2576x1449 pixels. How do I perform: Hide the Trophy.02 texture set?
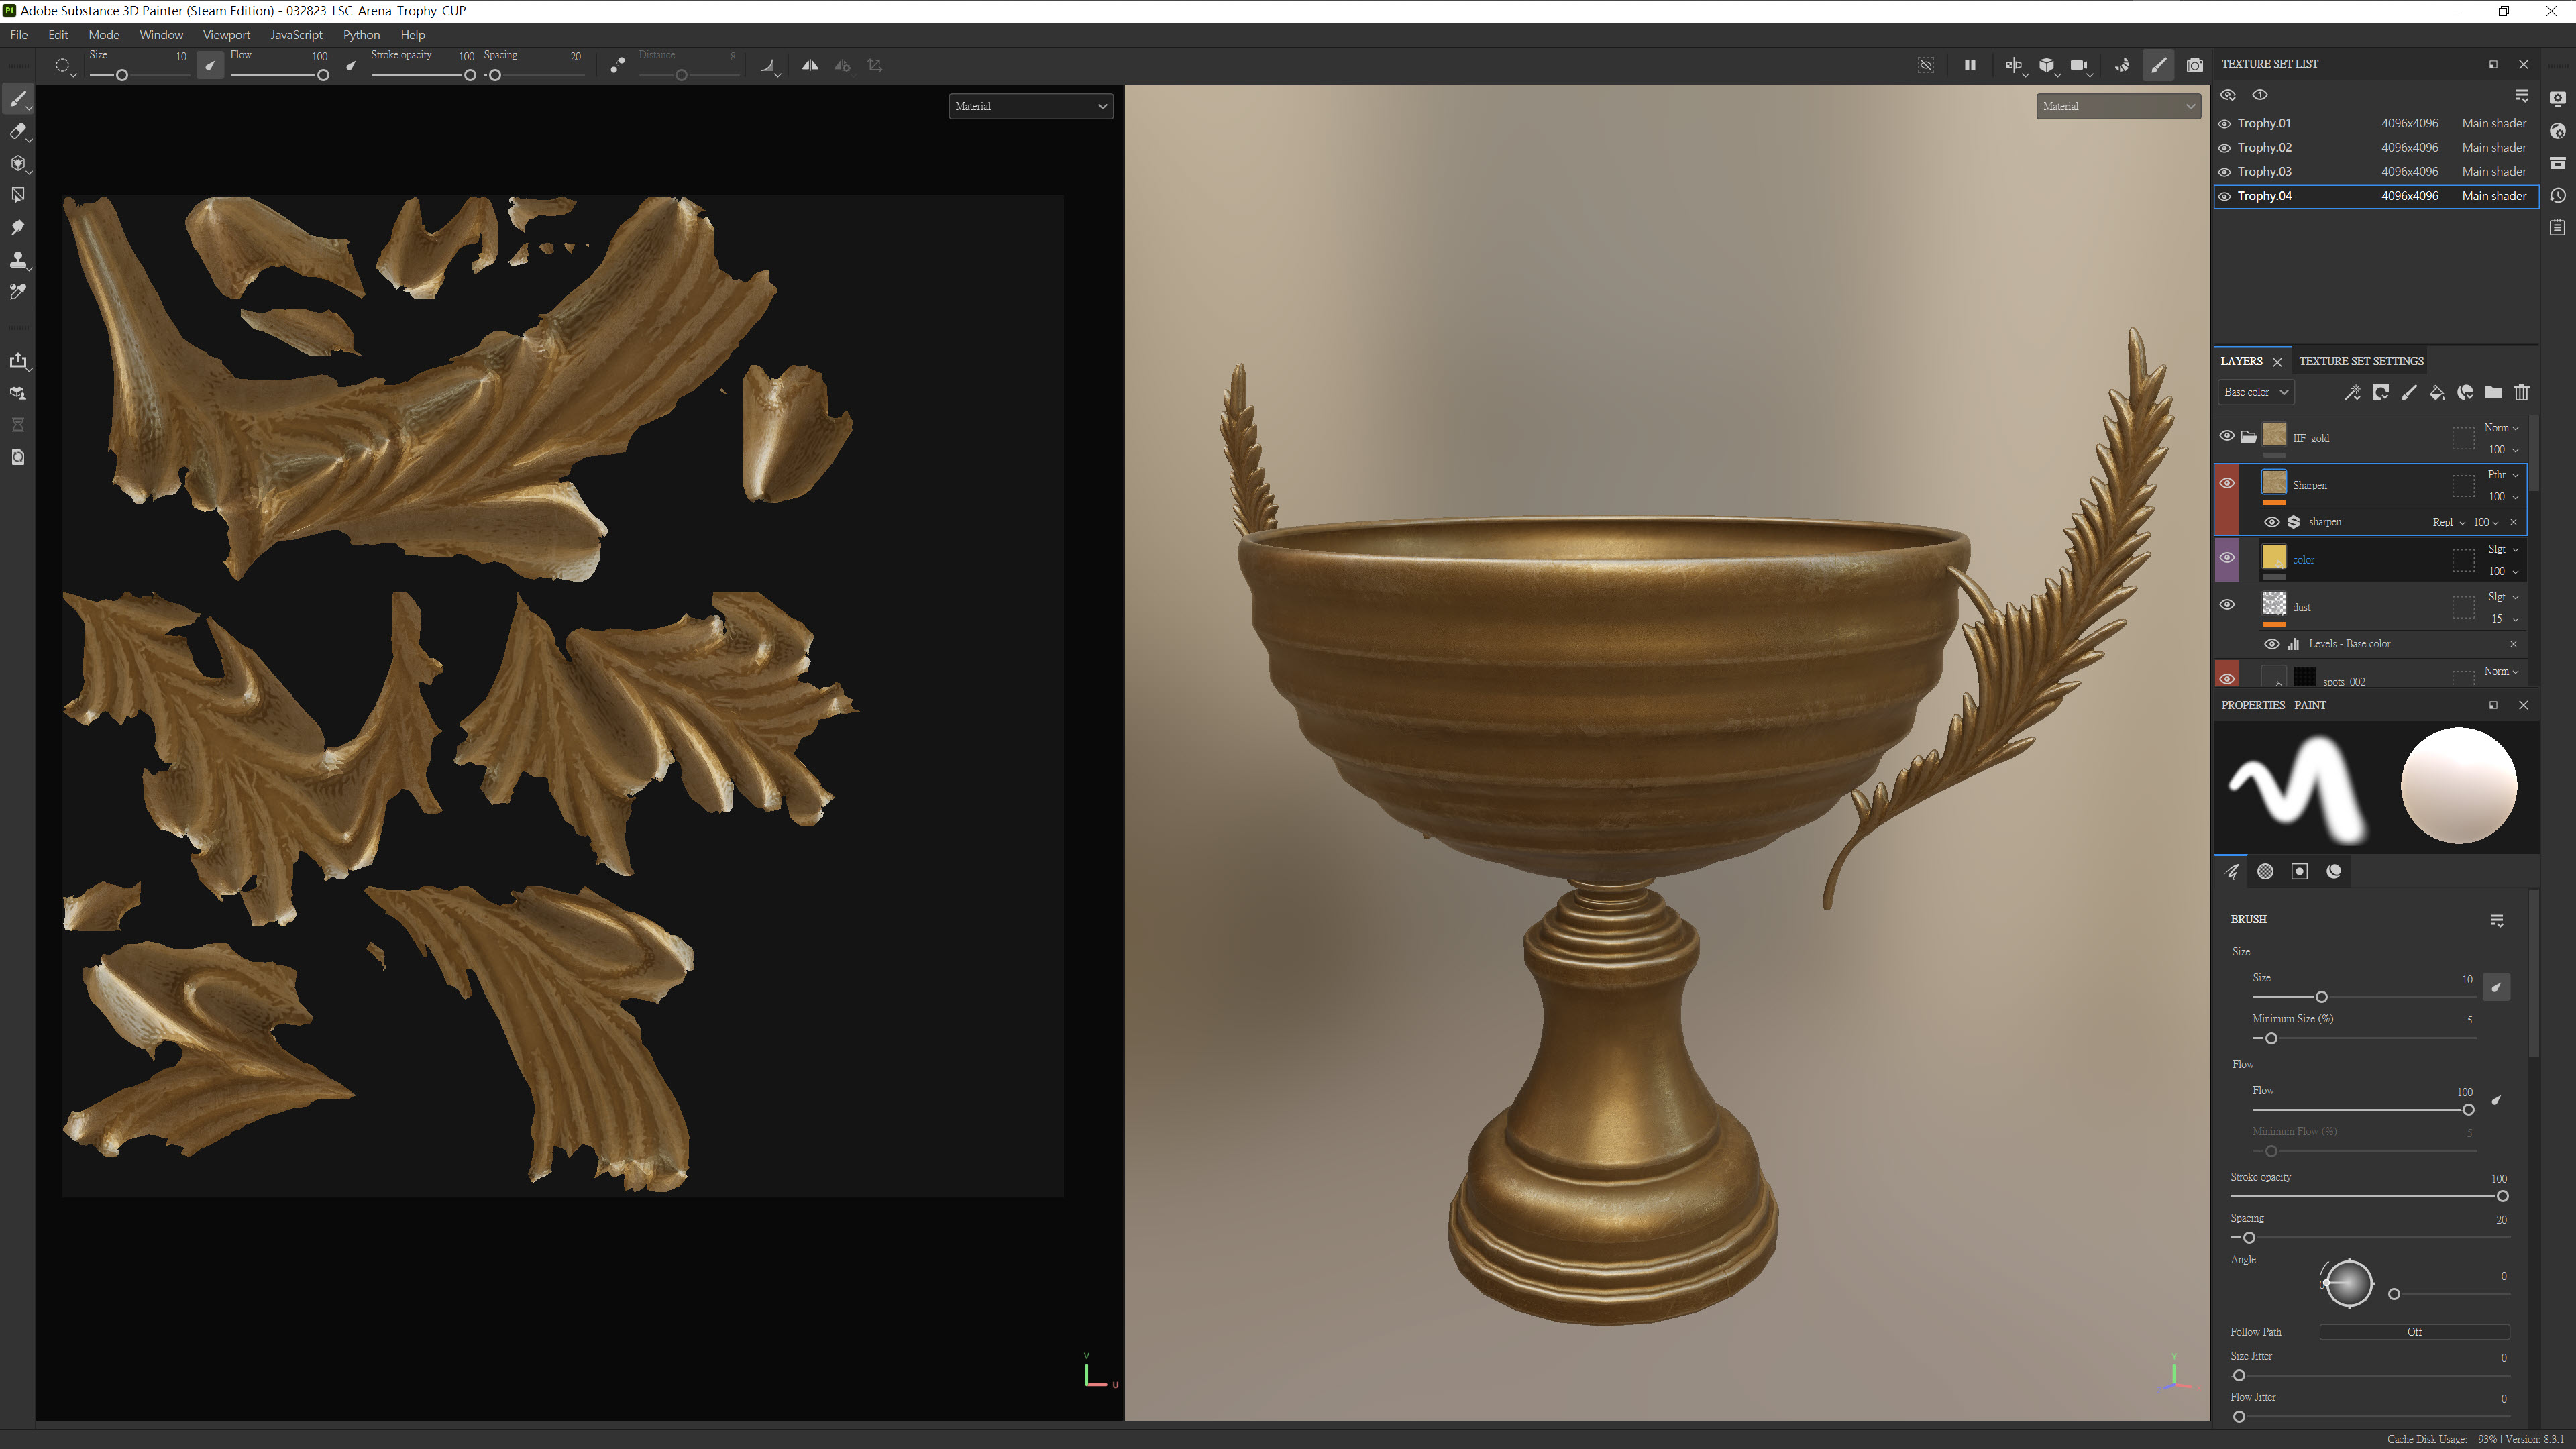tap(2225, 148)
